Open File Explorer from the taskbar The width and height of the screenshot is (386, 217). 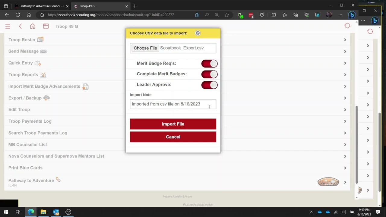(x=43, y=212)
